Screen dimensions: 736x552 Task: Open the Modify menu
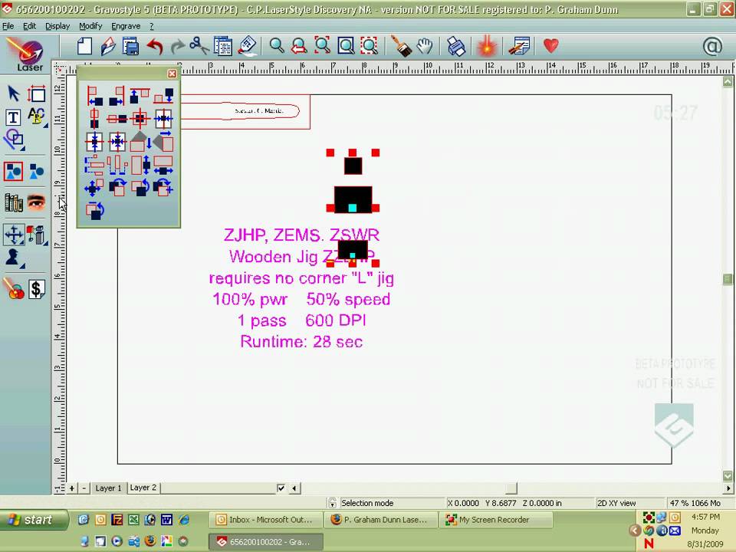click(x=90, y=26)
